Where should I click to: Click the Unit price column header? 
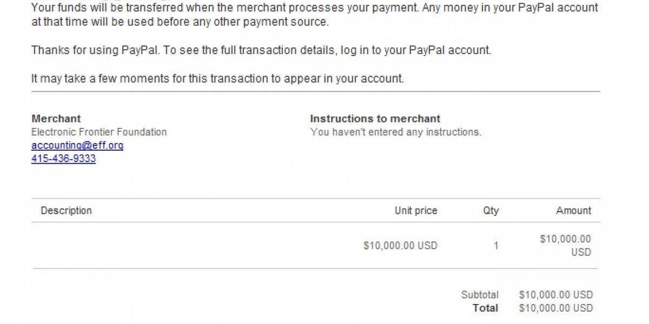point(416,211)
